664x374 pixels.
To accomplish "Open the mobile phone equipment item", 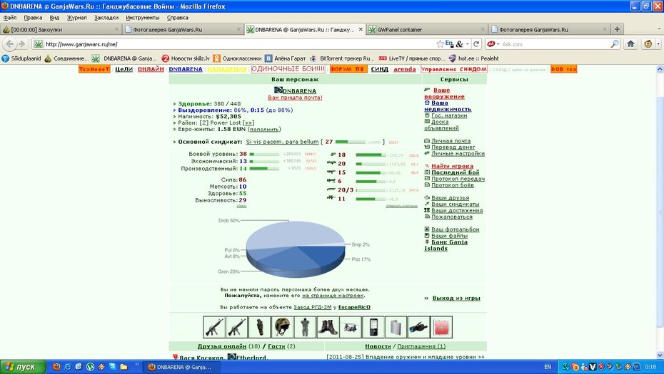I will pos(373,327).
